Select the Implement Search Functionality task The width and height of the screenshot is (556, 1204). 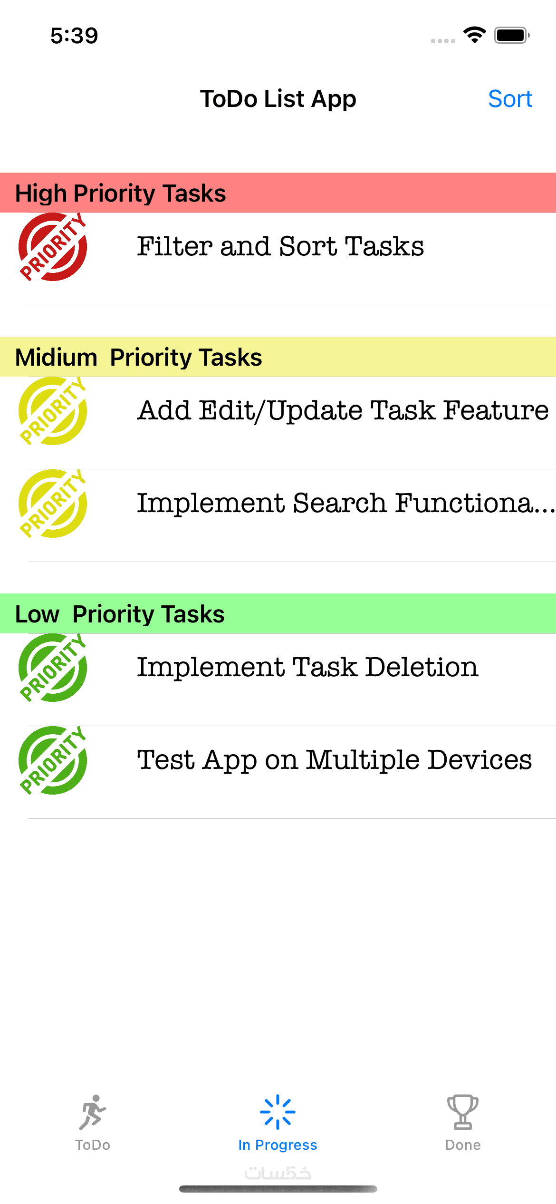[x=345, y=504]
